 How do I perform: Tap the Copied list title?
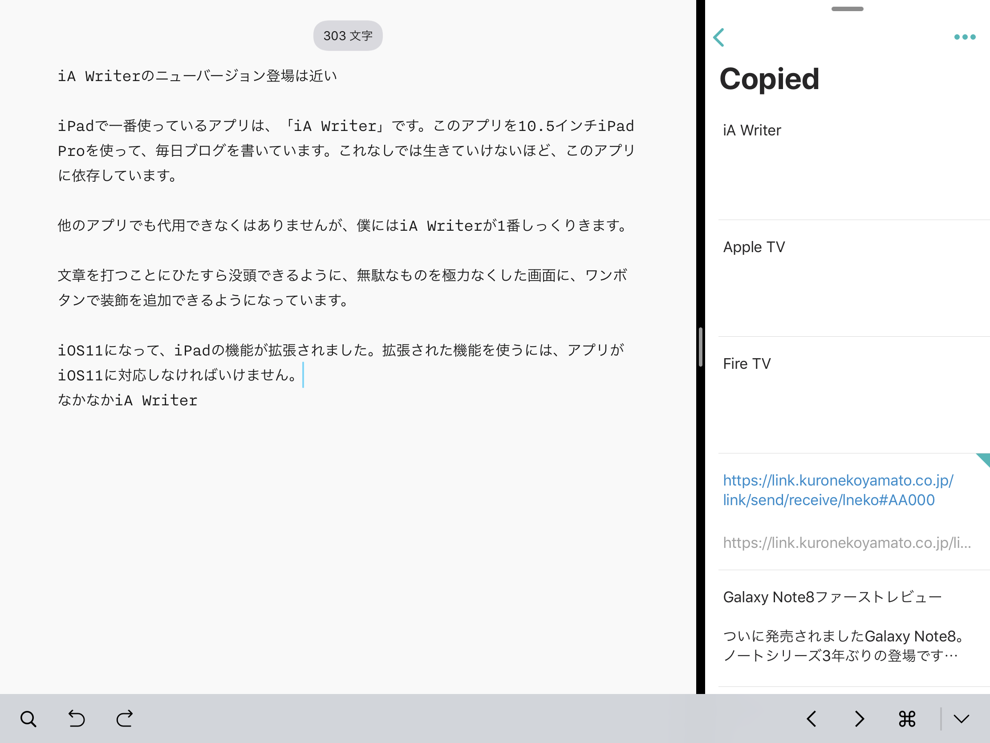[769, 79]
